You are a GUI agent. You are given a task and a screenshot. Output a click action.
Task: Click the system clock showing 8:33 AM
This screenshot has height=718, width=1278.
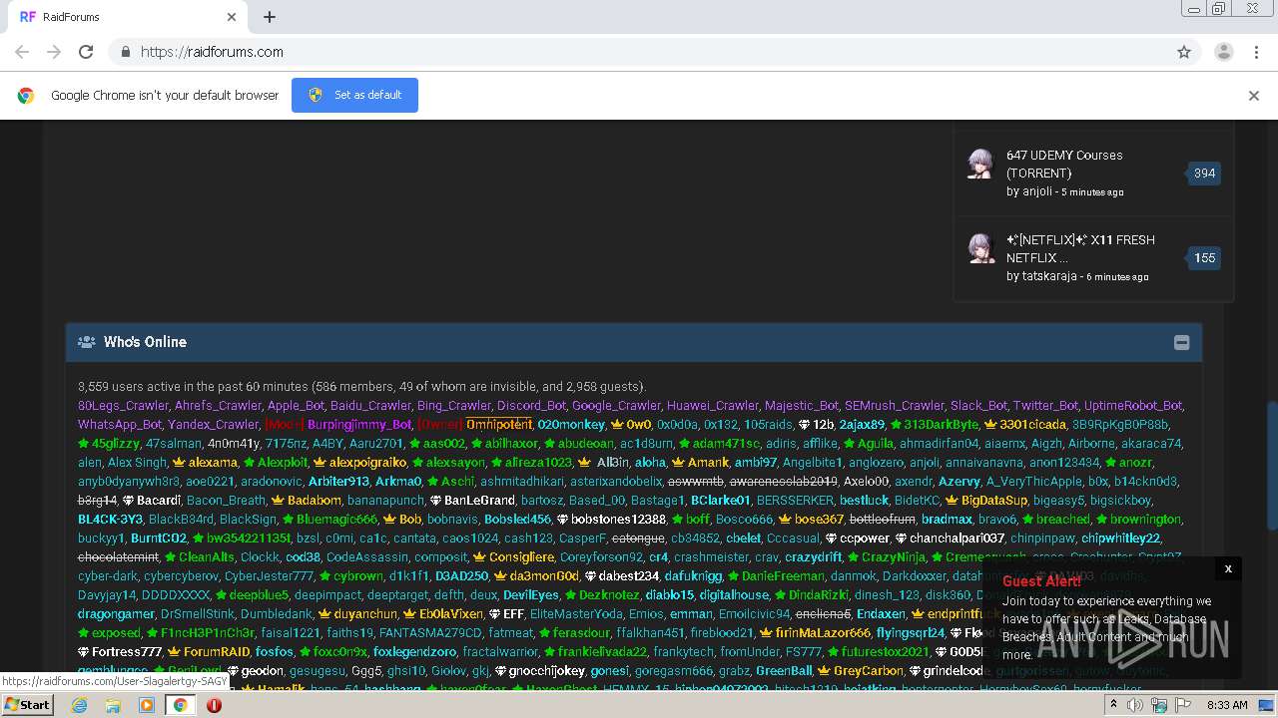coord(1227,705)
